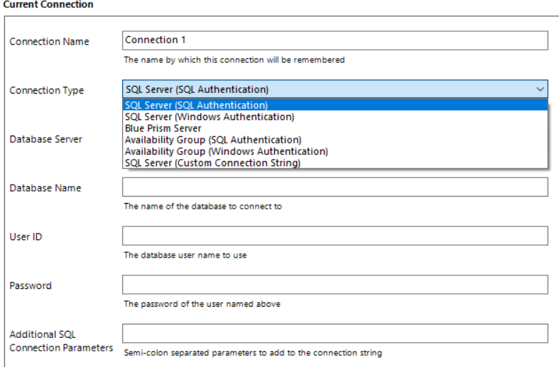Click the User ID input box
Image resolution: width=559 pixels, height=367 pixels.
click(x=335, y=236)
